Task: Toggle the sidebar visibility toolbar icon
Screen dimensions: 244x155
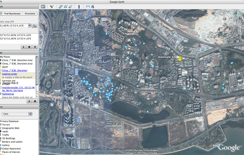Action: 43,6
